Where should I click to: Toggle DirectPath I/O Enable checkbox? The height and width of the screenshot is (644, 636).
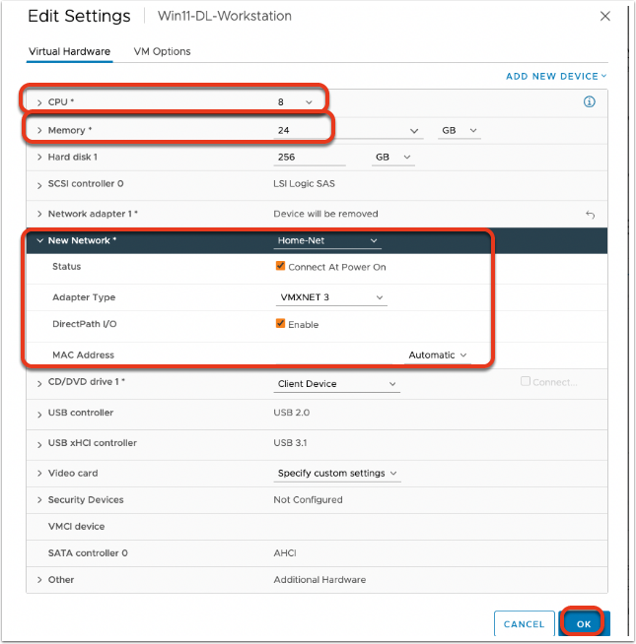281,324
